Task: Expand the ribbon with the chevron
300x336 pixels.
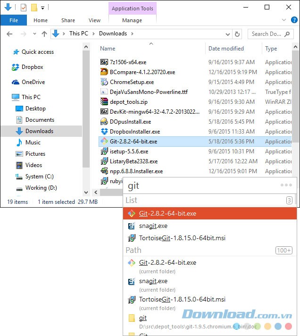Action: (x=284, y=20)
